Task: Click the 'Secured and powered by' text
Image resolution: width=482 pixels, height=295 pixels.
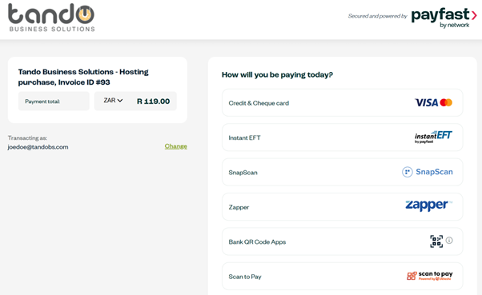Action: tap(377, 16)
